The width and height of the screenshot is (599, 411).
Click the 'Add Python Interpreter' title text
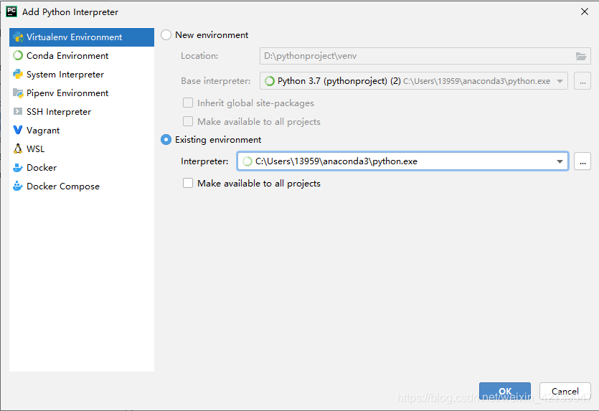pos(70,12)
